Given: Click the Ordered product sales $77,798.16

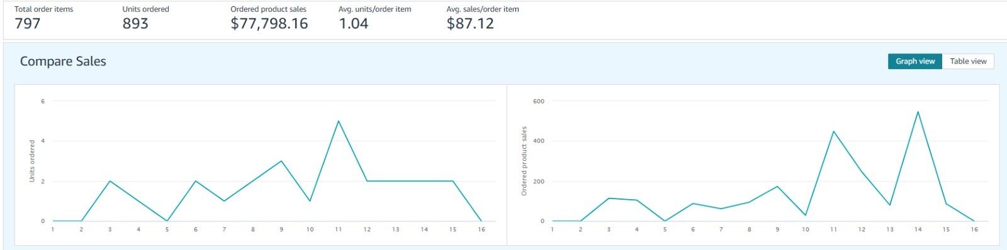Looking at the screenshot, I should point(269,24).
